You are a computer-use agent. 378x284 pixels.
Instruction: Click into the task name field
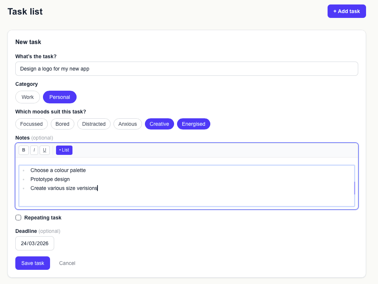click(187, 69)
